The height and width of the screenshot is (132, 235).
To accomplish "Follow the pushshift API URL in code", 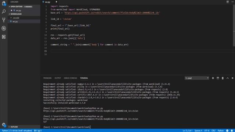I will click(x=112, y=13).
